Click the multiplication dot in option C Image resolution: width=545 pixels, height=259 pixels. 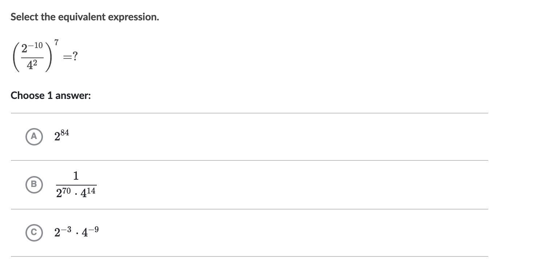[x=77, y=232]
